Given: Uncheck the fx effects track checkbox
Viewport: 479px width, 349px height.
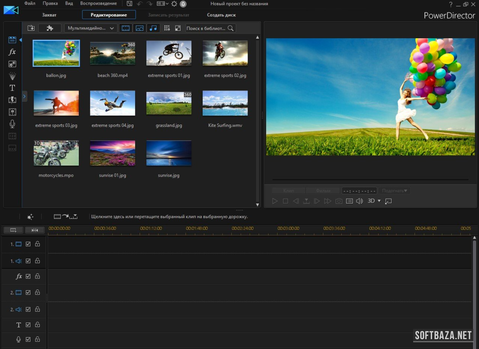Looking at the screenshot, I should [x=28, y=276].
